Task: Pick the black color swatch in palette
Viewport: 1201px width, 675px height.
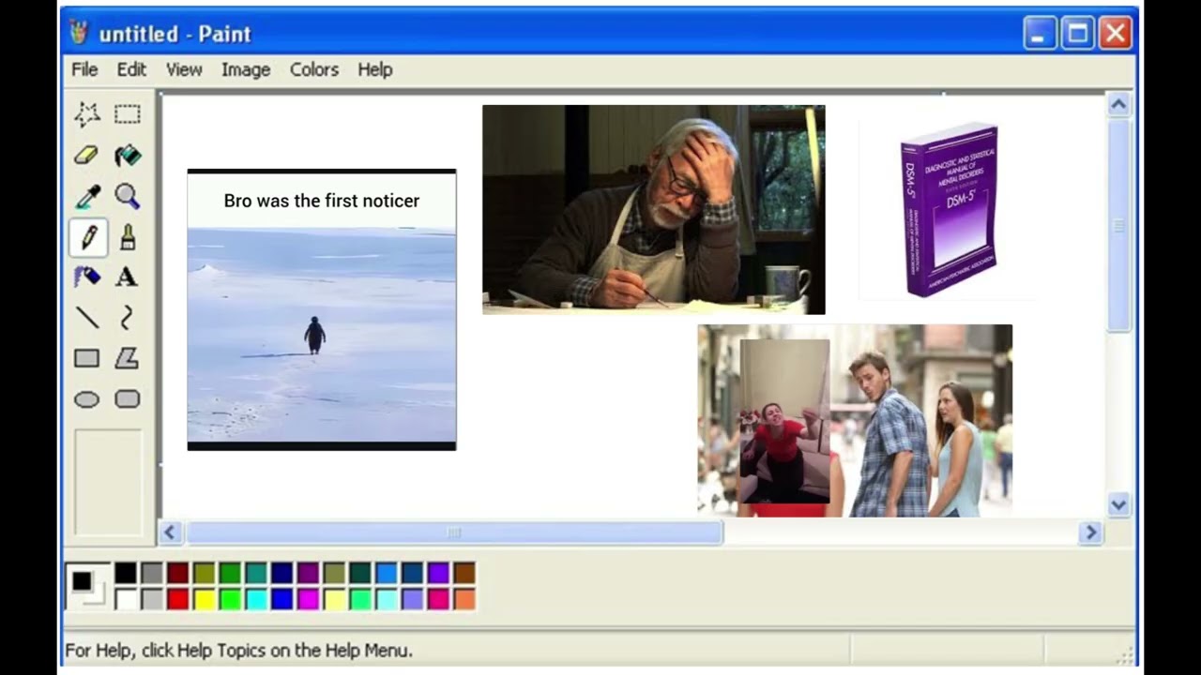Action: tap(126, 573)
